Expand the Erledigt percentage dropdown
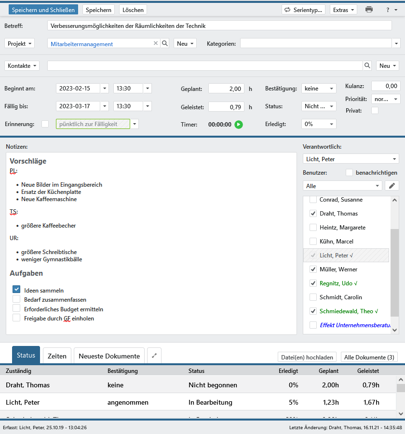405x434 pixels. [319, 124]
